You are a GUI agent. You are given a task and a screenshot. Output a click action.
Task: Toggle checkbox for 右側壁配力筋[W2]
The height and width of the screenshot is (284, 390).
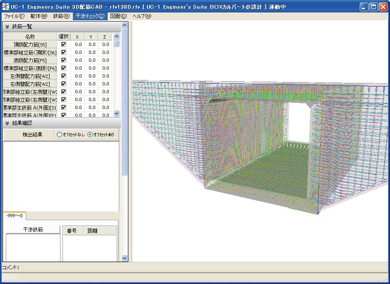[x=64, y=84]
